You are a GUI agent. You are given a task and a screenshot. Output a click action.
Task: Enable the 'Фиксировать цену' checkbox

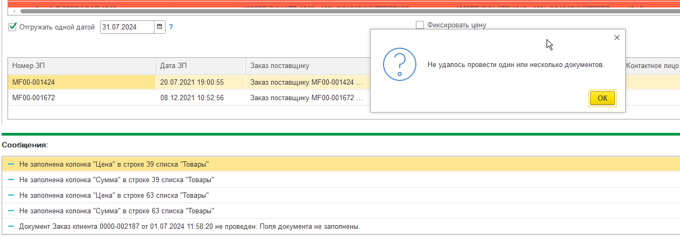tap(420, 25)
